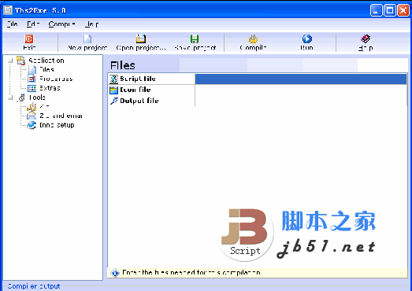Click the Icon file row icon

(113, 90)
